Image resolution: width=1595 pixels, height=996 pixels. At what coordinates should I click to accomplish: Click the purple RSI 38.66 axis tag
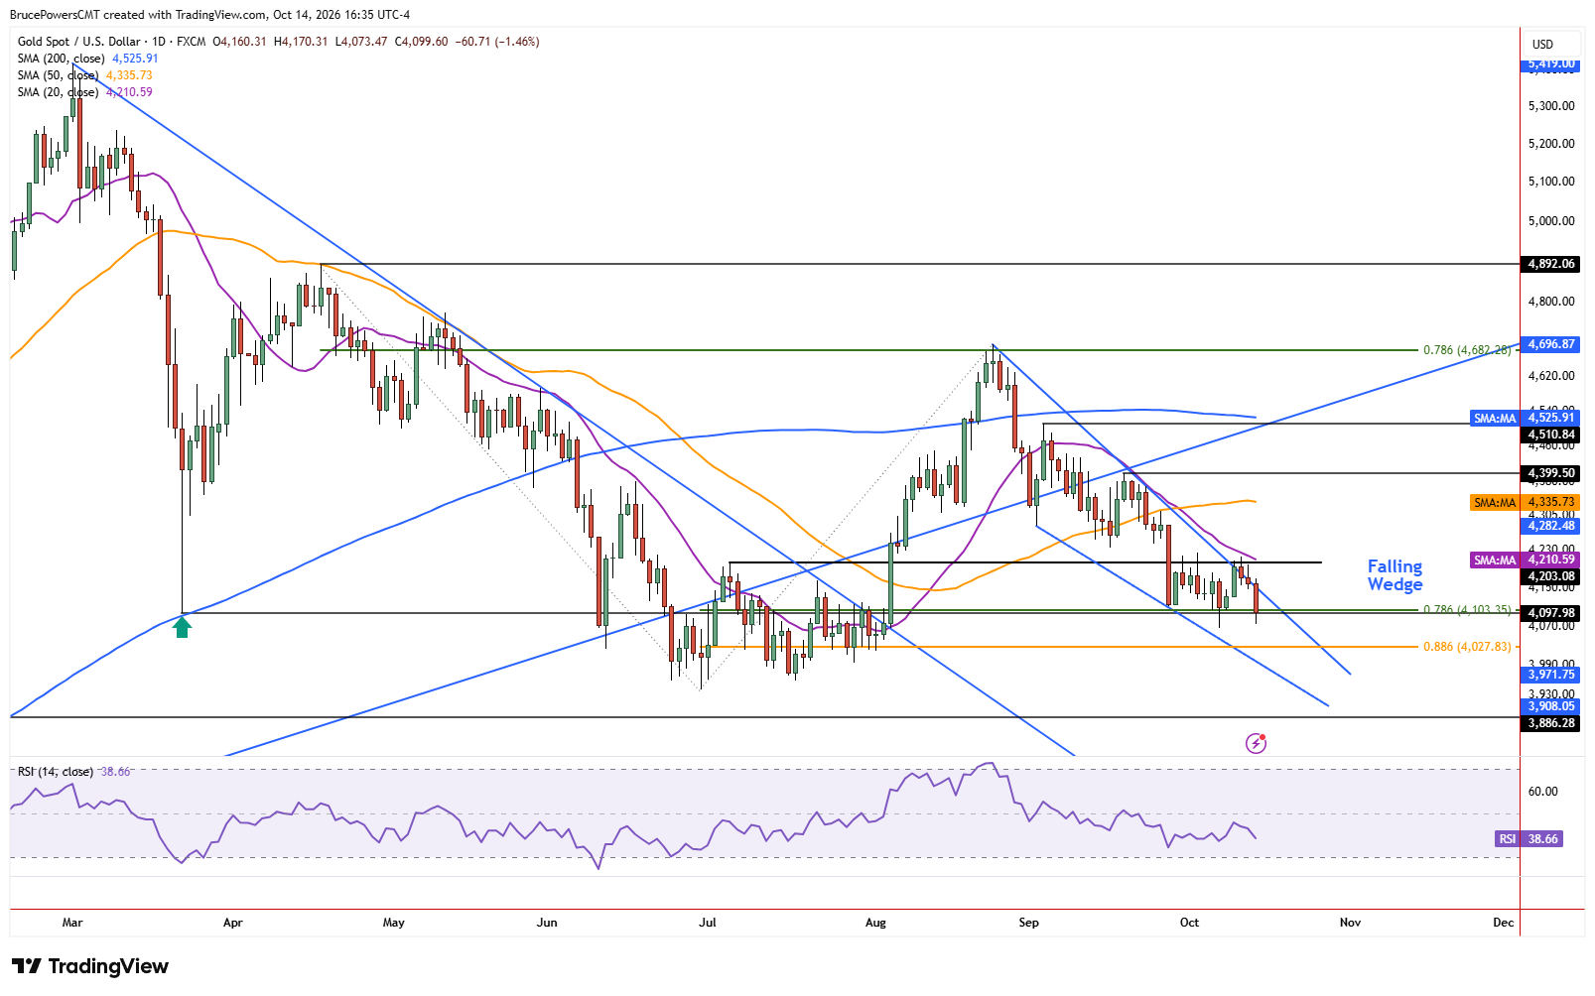tap(1529, 839)
